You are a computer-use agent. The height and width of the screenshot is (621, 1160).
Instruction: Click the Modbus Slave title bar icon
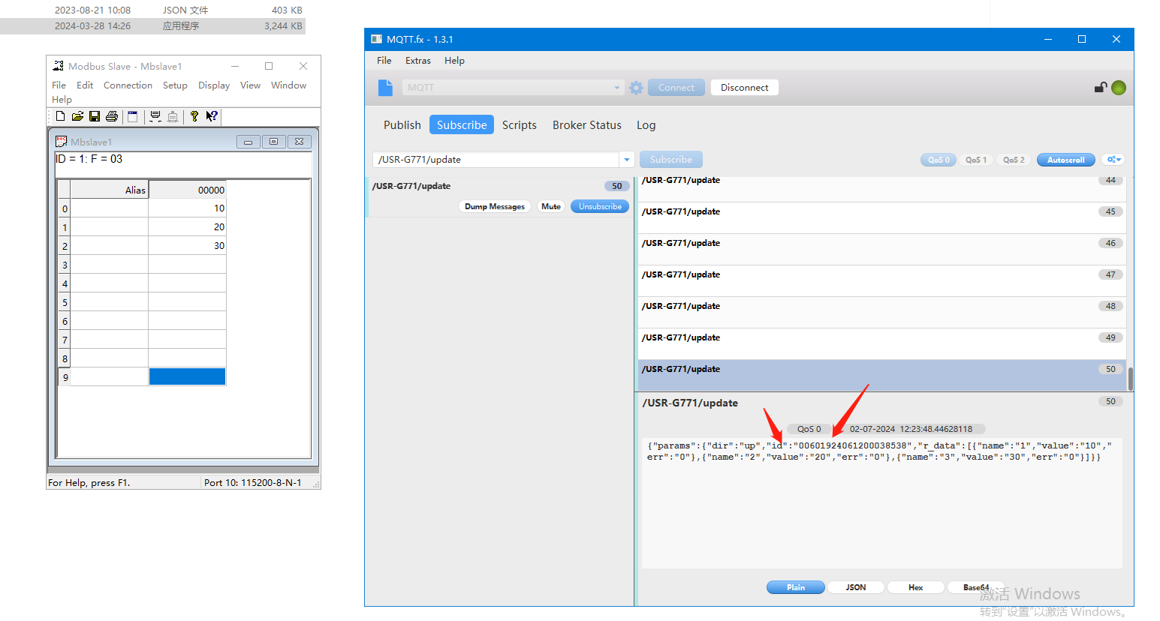pos(58,66)
